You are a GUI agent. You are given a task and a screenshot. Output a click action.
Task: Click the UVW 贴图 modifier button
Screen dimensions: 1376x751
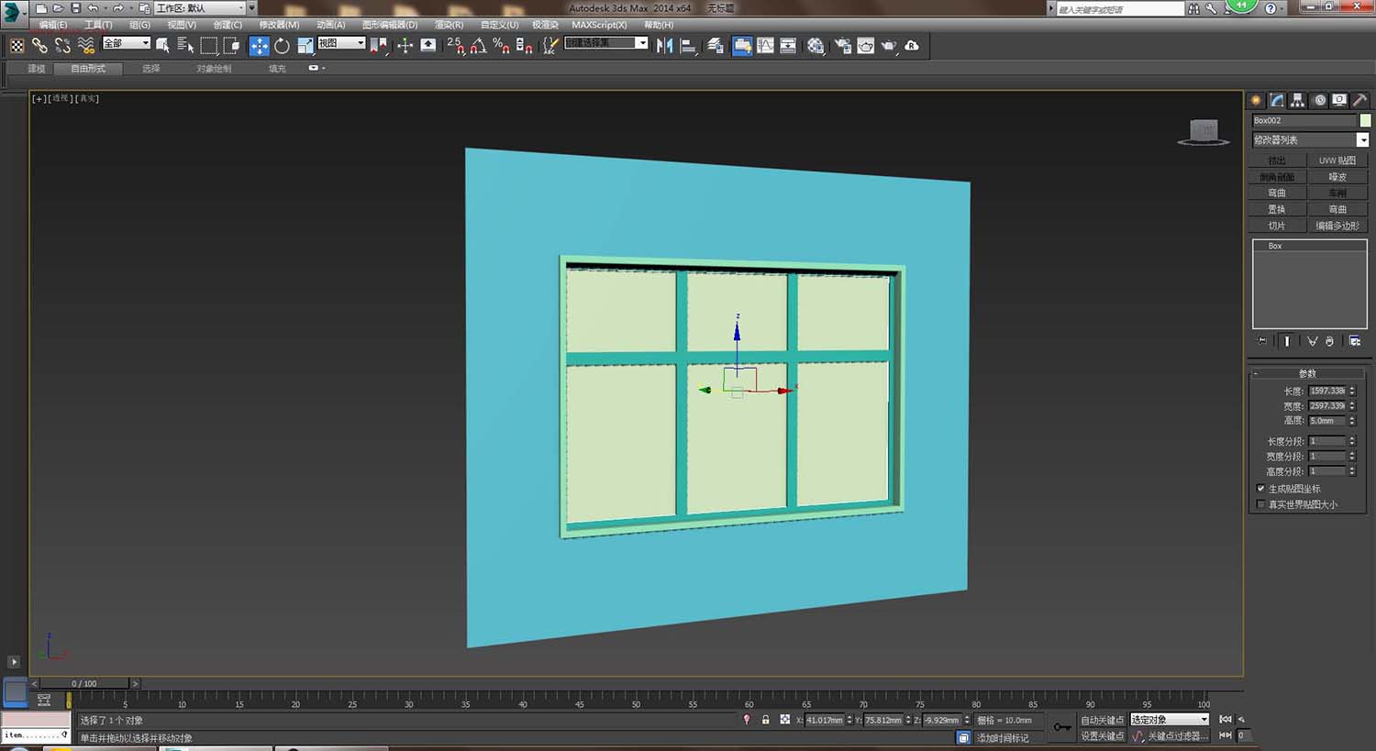[1337, 160]
